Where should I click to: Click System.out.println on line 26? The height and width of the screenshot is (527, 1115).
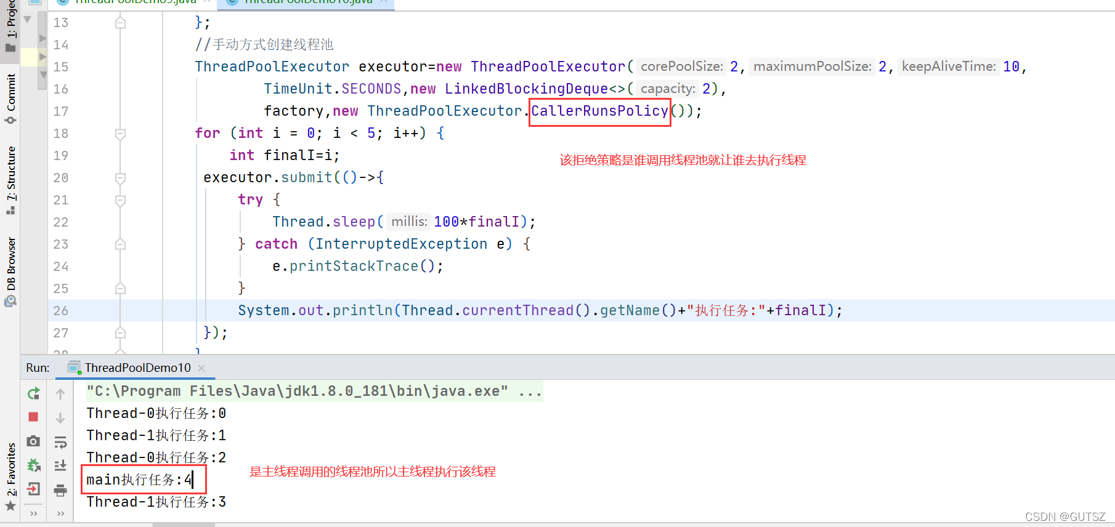coord(315,310)
